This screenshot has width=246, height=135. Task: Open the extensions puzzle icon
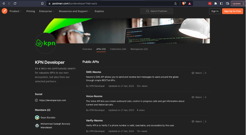point(216,4)
